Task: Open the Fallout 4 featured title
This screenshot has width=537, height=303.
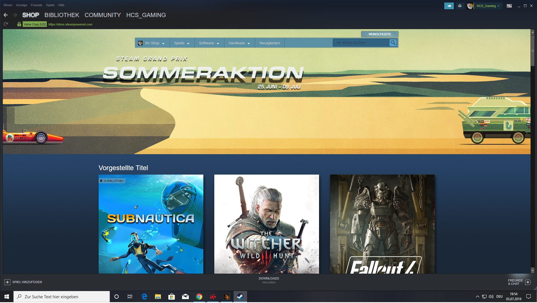Action: 382,224
